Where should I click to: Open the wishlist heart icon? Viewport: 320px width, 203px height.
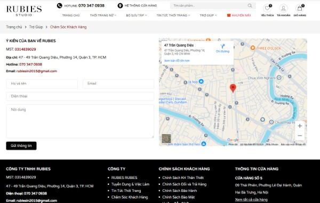pyautogui.click(x=267, y=8)
